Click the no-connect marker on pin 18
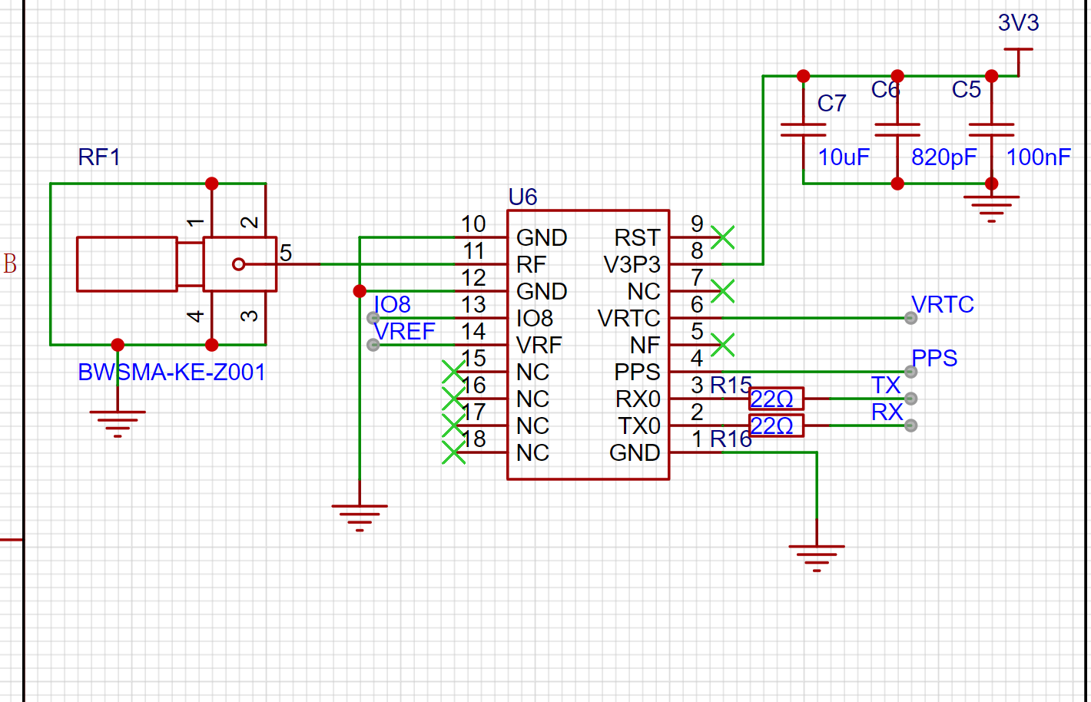Screen dimensions: 1091x702 pyautogui.click(x=454, y=452)
